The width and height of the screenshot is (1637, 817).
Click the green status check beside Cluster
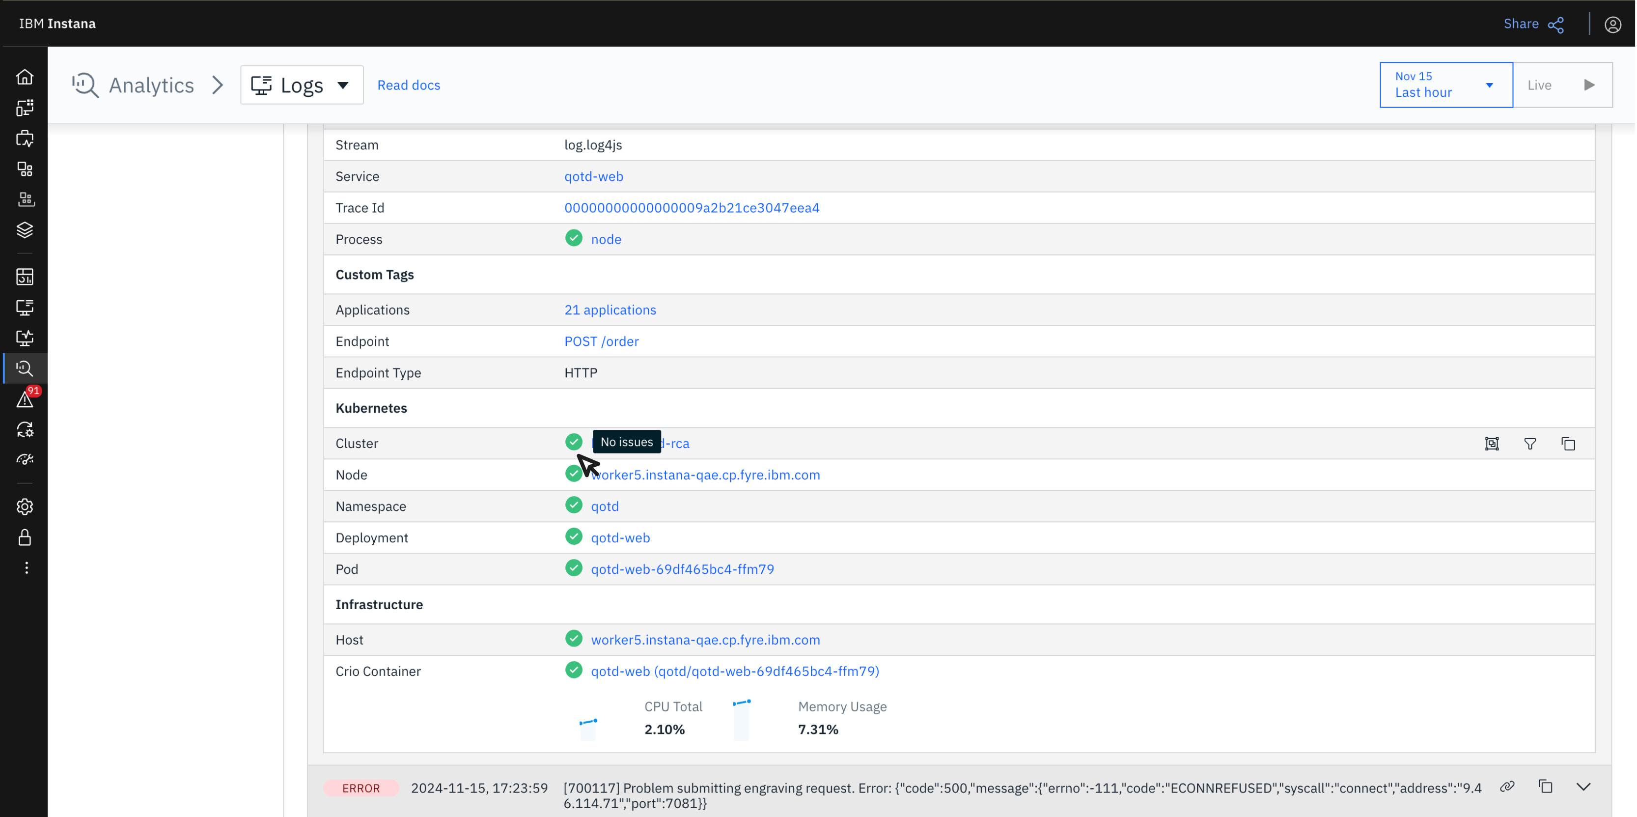click(573, 442)
